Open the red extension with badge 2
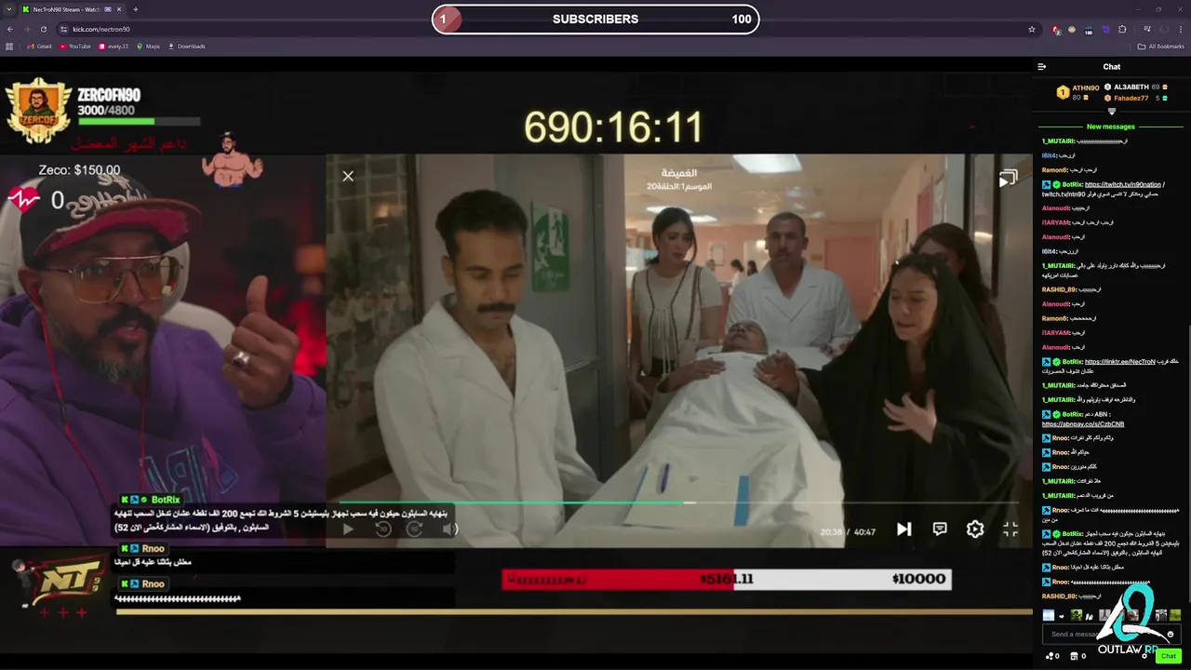Screen dimensions: 1191x670 coord(1056,30)
